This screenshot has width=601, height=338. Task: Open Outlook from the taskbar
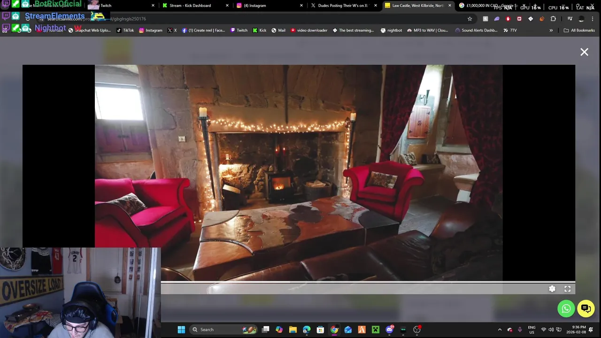point(348,330)
